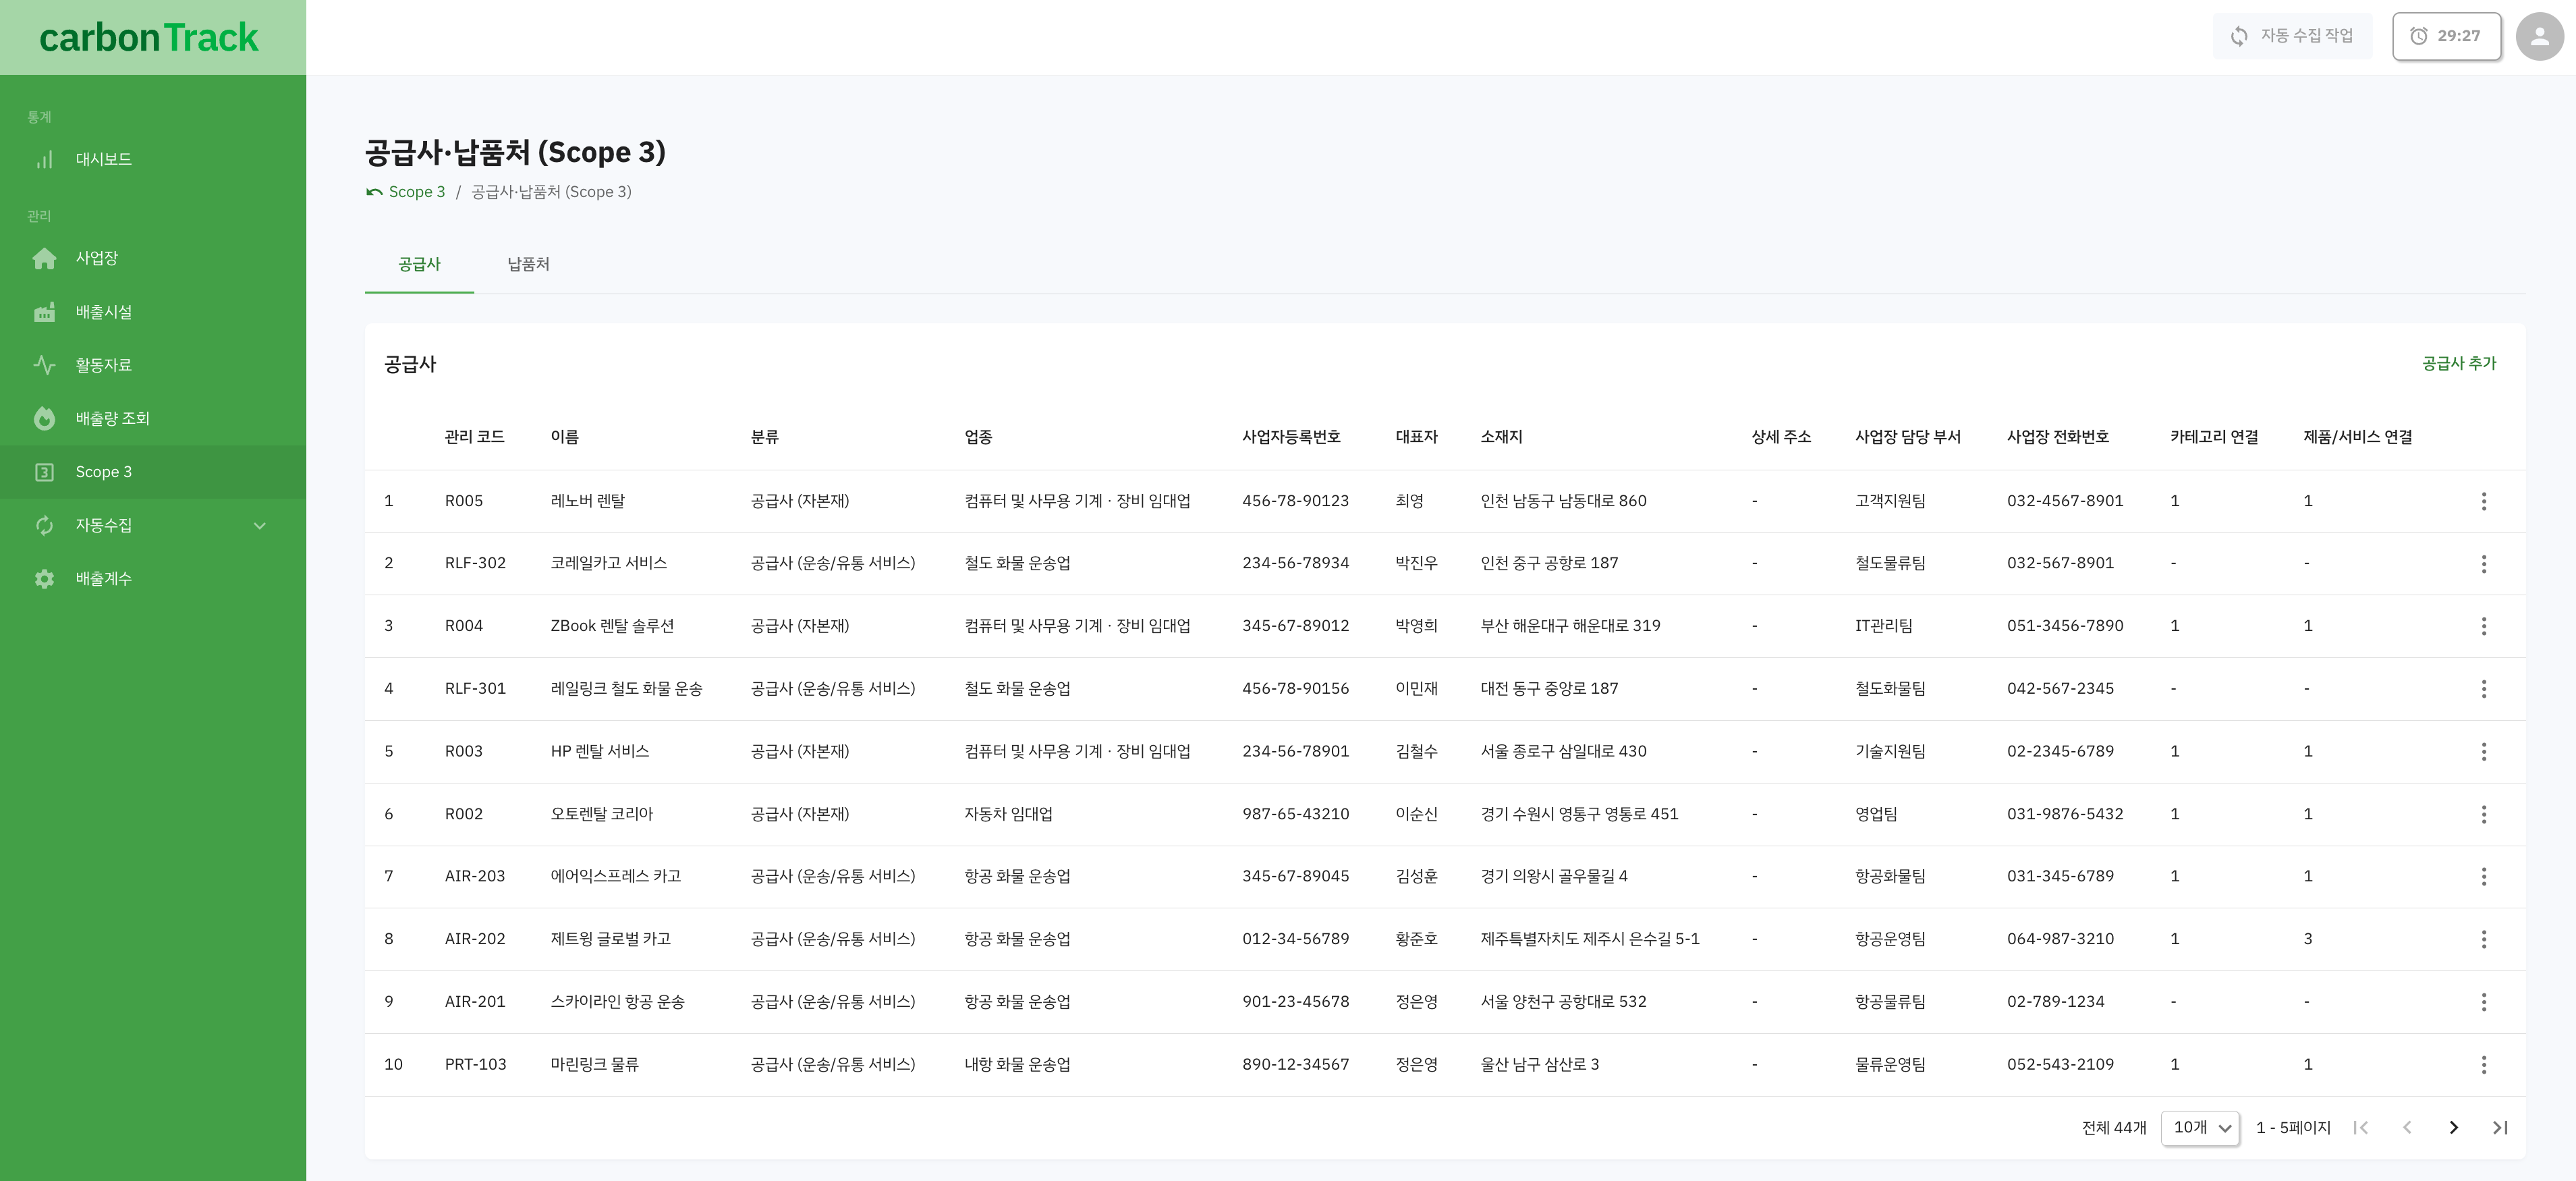The width and height of the screenshot is (2576, 1181).
Task: Click the 배출량 조회 sidebar icon
Action: (45, 416)
